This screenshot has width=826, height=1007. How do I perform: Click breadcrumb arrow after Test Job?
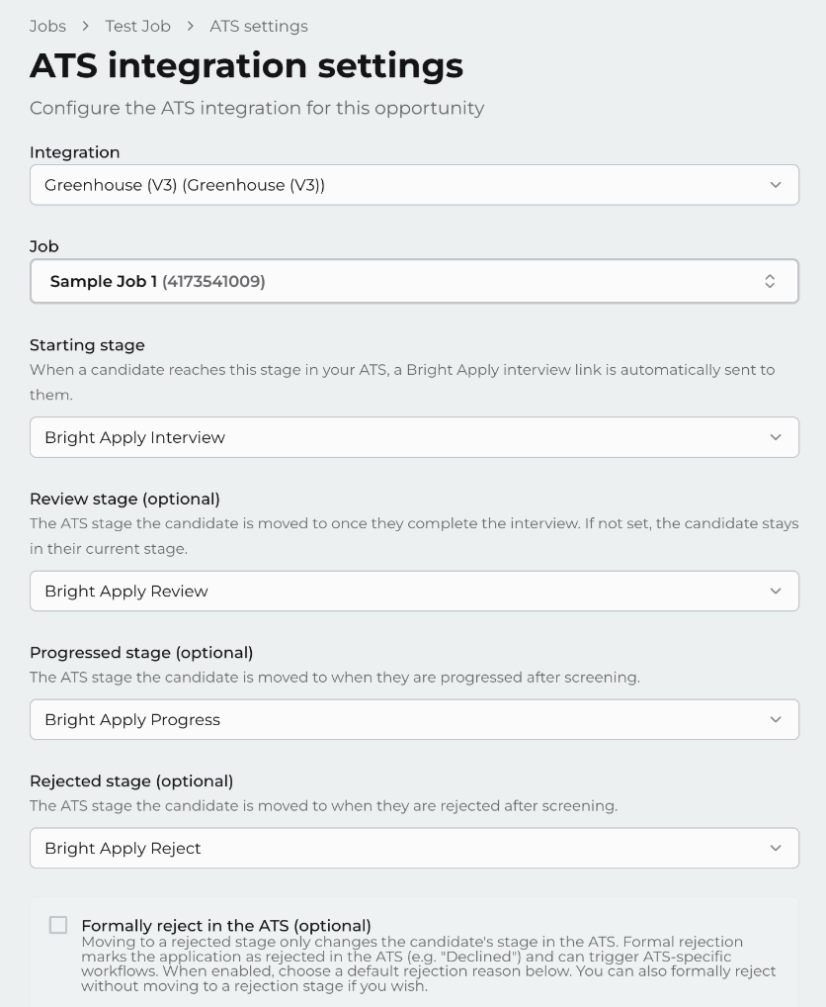tap(190, 27)
